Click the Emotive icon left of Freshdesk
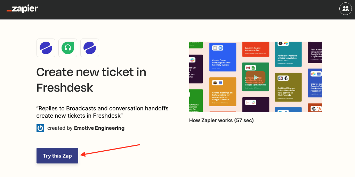Screen dimensions: 355x177 click(x=46, y=48)
